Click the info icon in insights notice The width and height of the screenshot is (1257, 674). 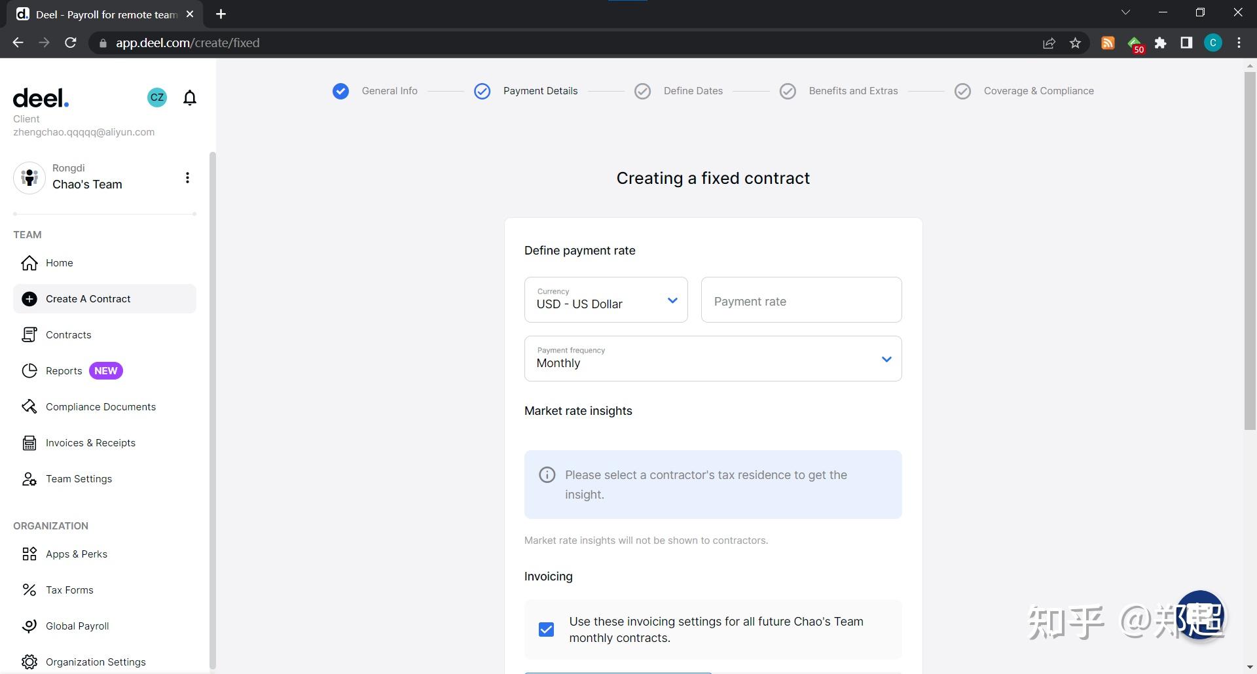547,475
